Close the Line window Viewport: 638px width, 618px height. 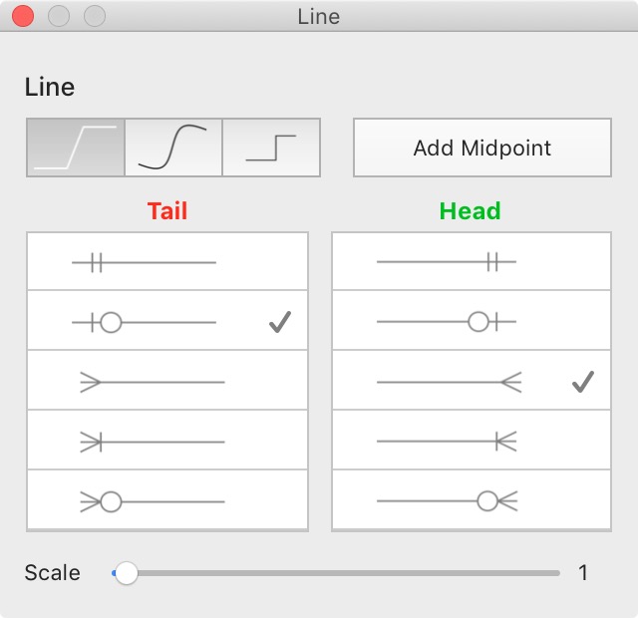23,16
